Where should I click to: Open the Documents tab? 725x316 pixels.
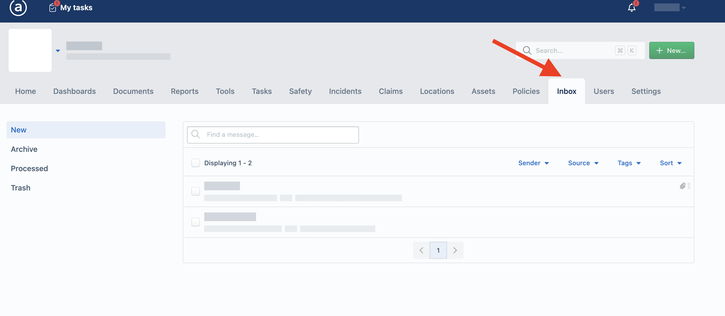click(133, 91)
